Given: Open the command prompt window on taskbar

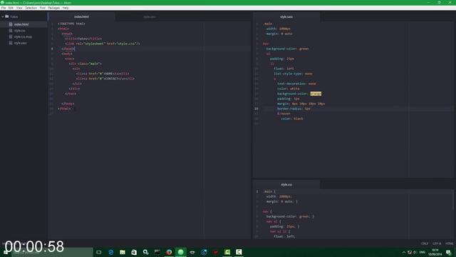Looking at the screenshot, I should 157,252.
